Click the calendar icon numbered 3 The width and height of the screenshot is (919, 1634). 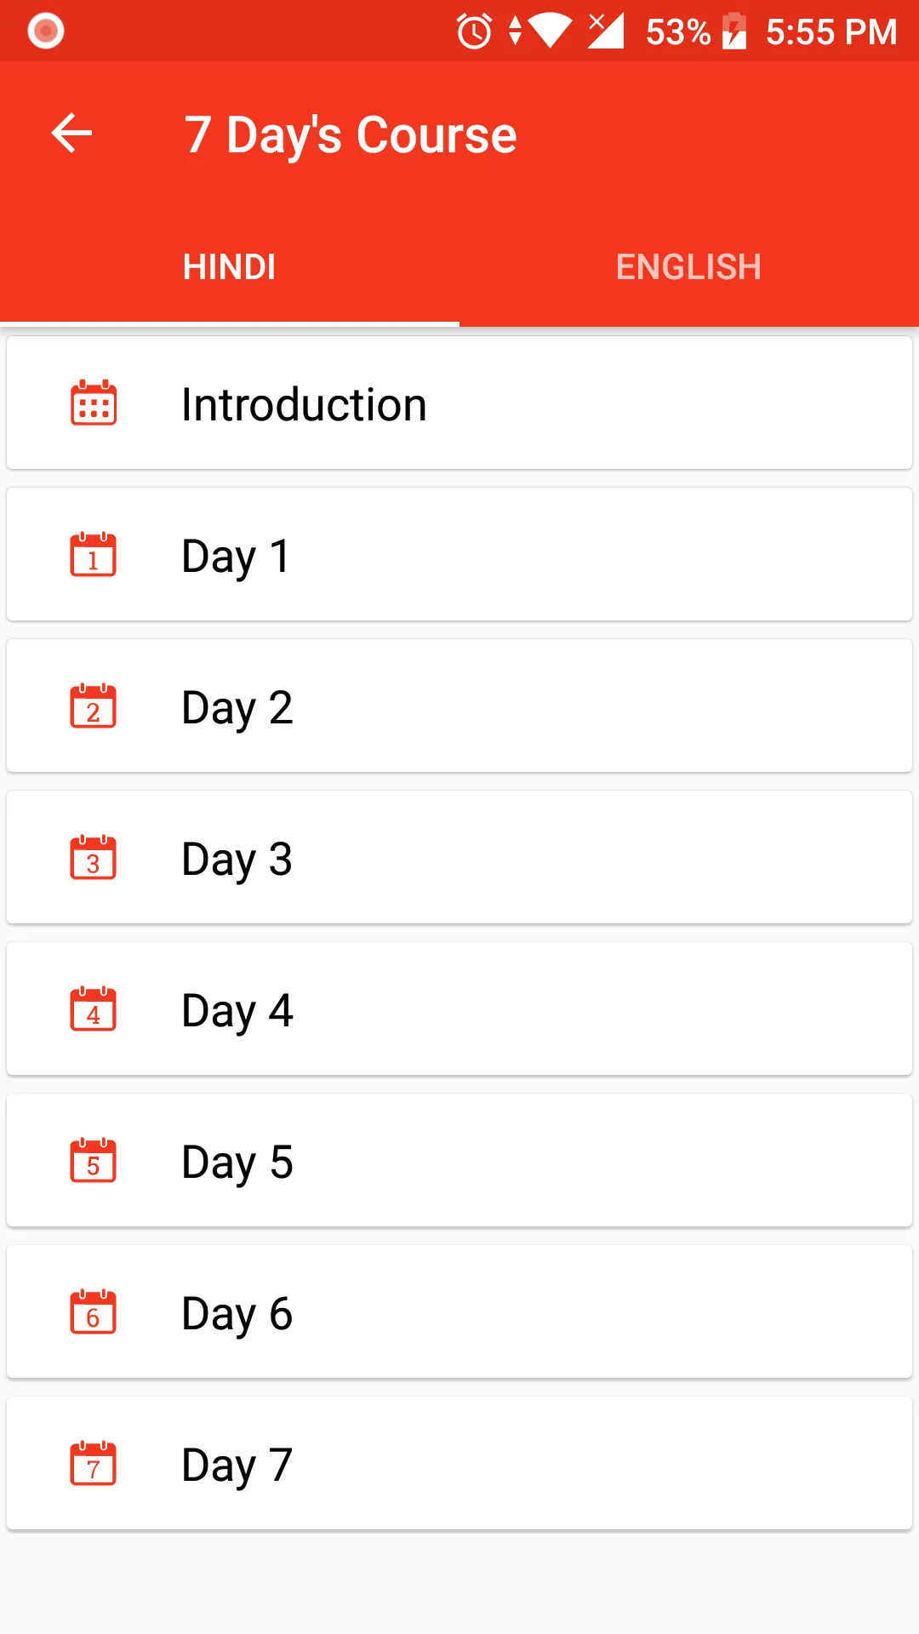[x=94, y=857]
